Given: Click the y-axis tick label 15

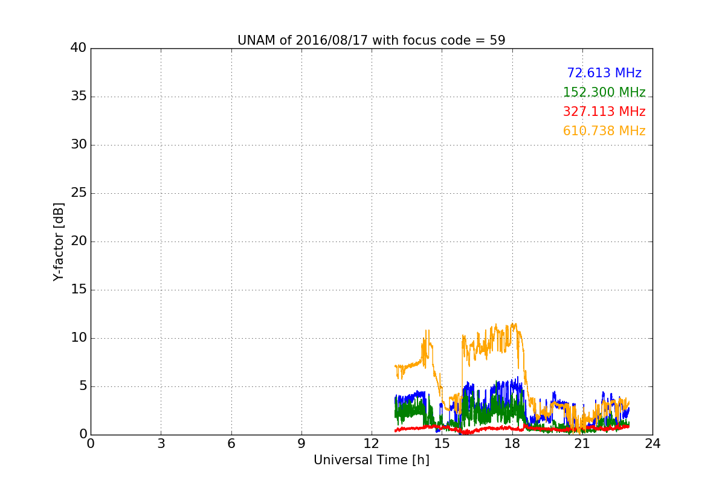Looking at the screenshot, I should [x=79, y=290].
